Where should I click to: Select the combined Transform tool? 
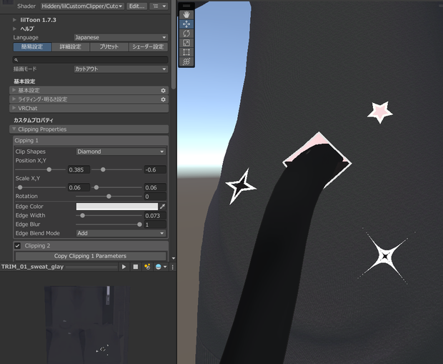click(x=186, y=62)
